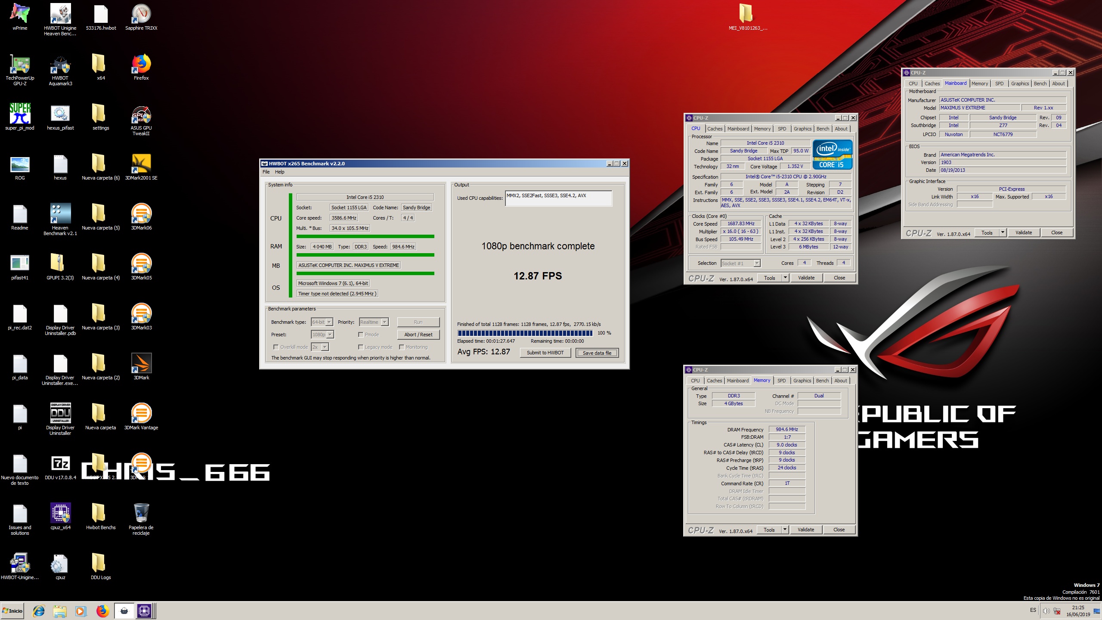Switch to CPU-Z taskbar button

pos(144,611)
